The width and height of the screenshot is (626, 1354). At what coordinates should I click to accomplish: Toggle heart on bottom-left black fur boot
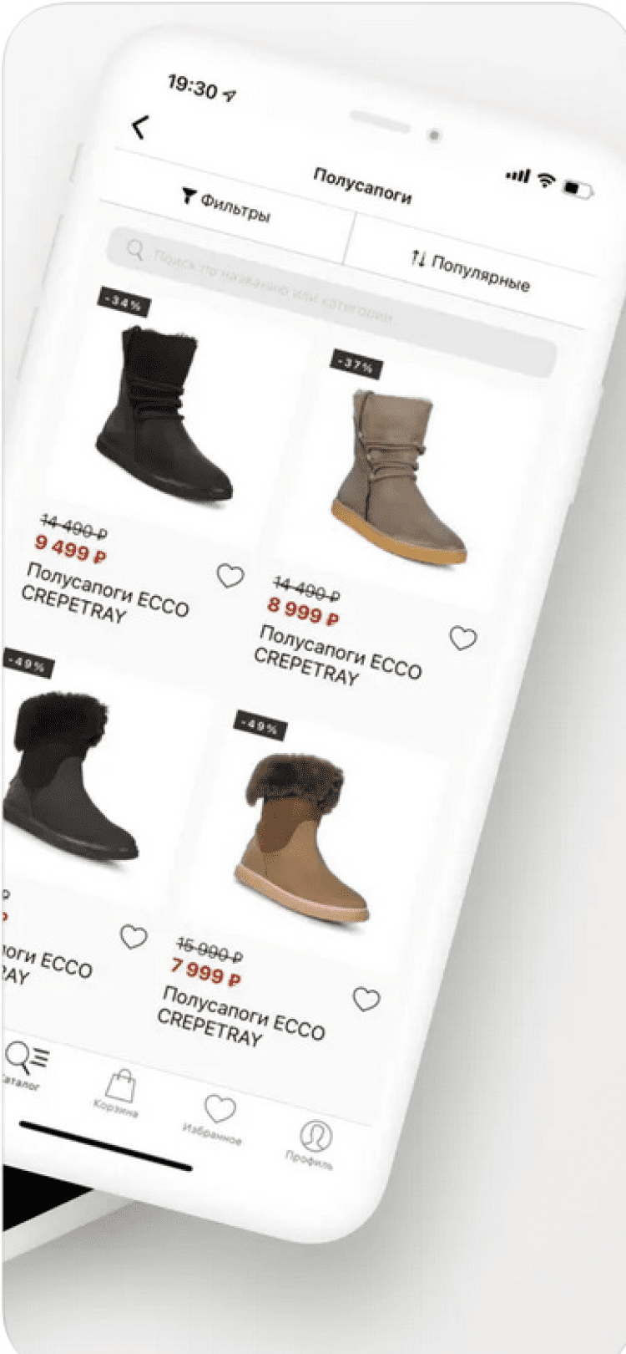pyautogui.click(x=134, y=937)
